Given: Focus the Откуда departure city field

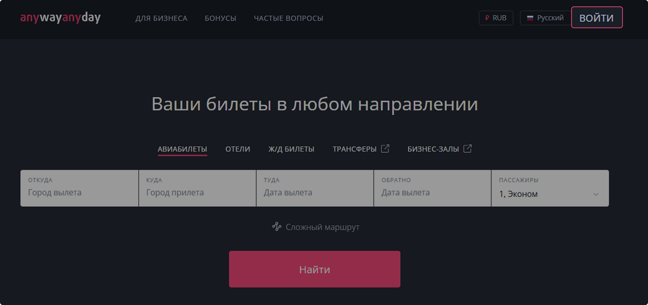Looking at the screenshot, I should click(79, 188).
